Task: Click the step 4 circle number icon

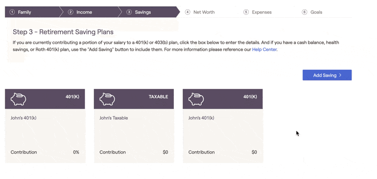Action: pos(188,12)
